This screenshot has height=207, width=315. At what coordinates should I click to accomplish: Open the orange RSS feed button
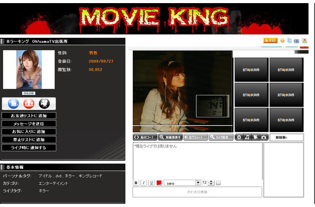(x=271, y=40)
